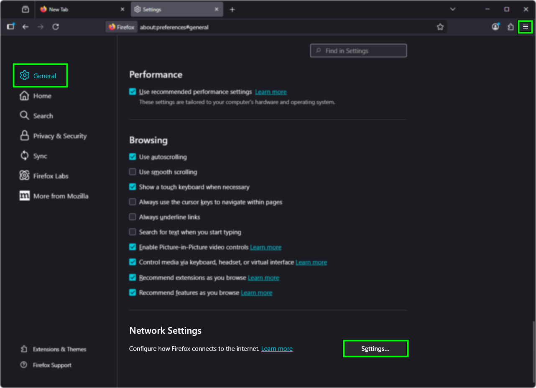Open the Firefox application hamburger menu
This screenshot has width=536, height=388.
pyautogui.click(x=526, y=27)
